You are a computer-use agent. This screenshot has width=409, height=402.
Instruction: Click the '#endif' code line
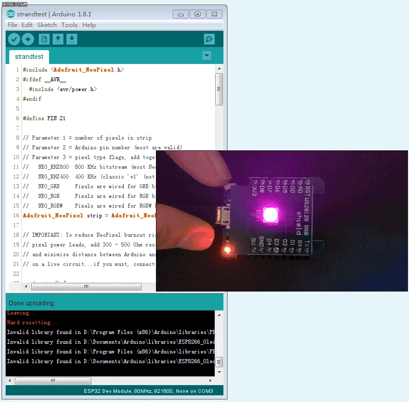tap(32, 99)
